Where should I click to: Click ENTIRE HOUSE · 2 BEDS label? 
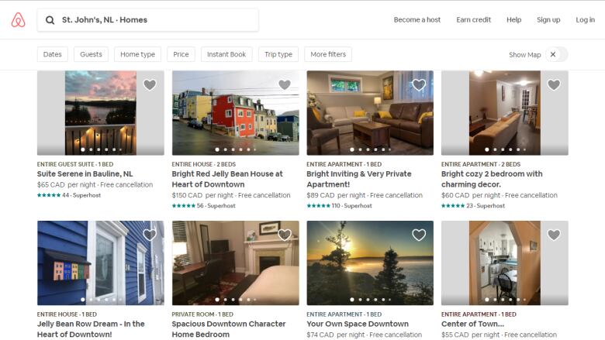point(204,164)
